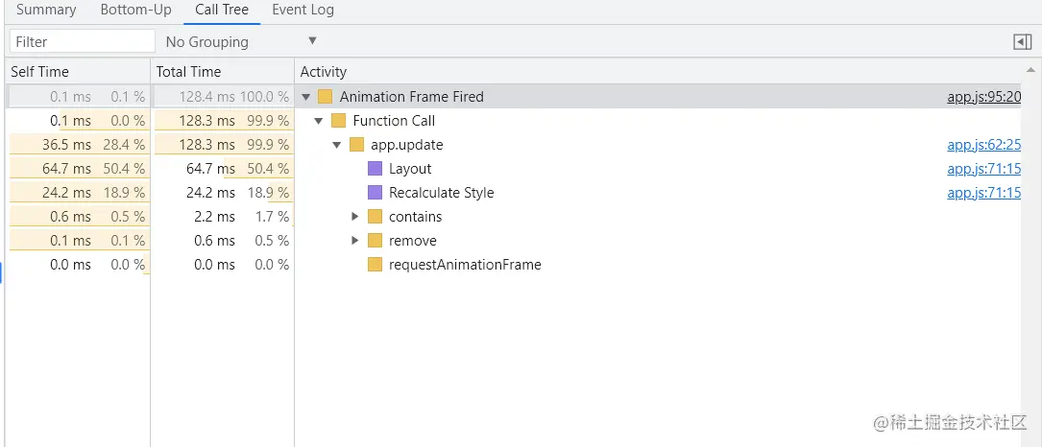
Task: Click the yellow requestAnimationFrame icon
Action: tap(376, 265)
